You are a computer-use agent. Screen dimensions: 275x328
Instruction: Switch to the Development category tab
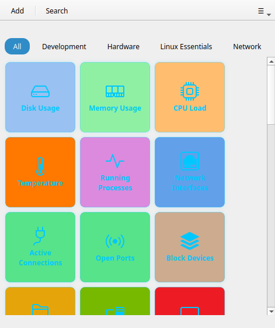(x=64, y=46)
